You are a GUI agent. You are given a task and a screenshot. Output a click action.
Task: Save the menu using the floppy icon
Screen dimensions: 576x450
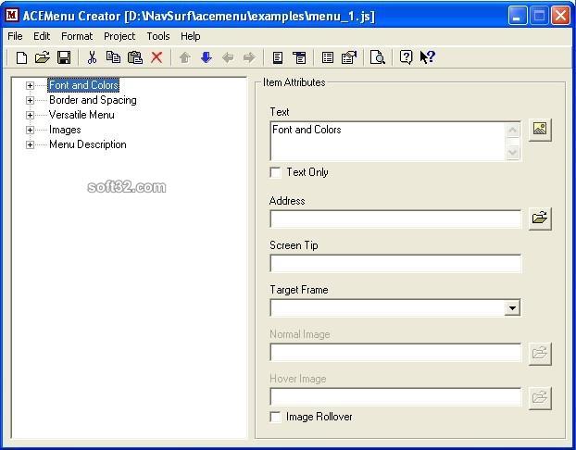coord(64,57)
